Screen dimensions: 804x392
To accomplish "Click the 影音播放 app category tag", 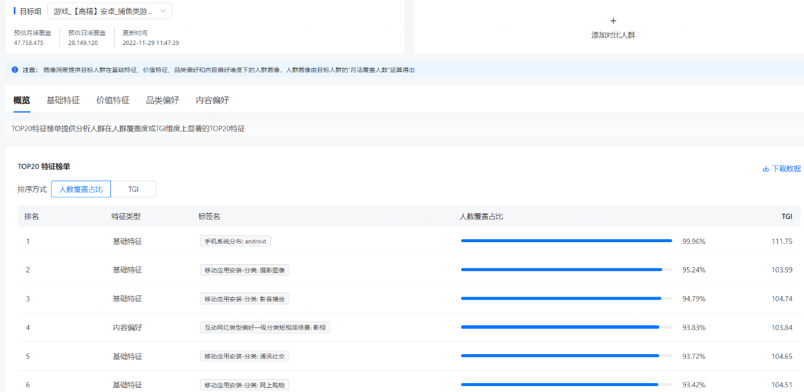I will [x=244, y=299].
